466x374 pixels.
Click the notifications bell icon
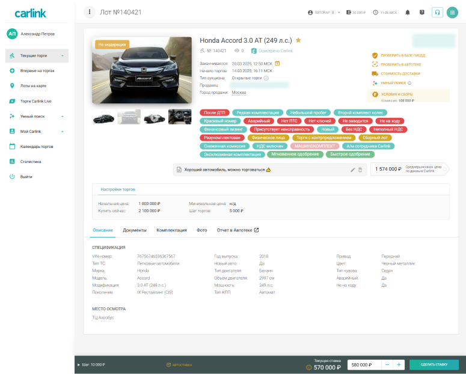pyautogui.click(x=408, y=12)
